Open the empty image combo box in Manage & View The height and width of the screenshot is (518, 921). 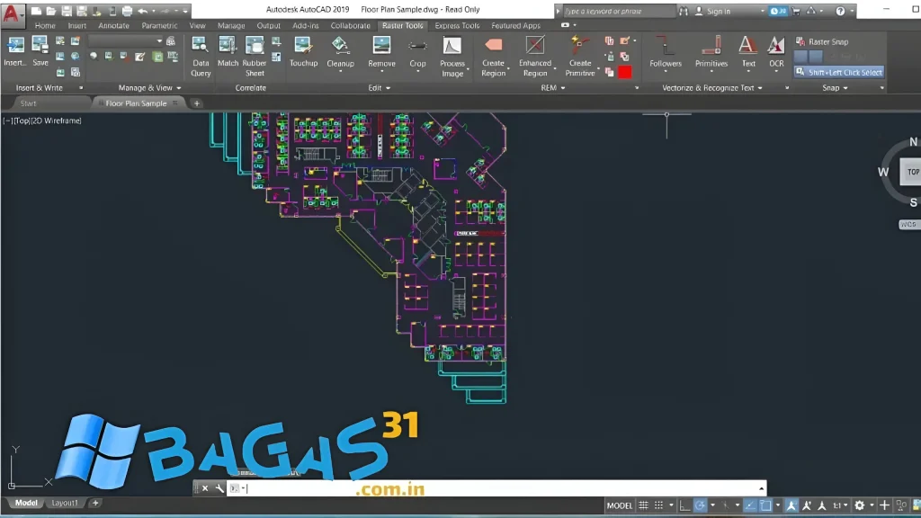pyautogui.click(x=125, y=41)
